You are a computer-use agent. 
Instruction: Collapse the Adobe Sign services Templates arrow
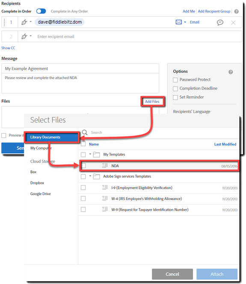(90, 176)
